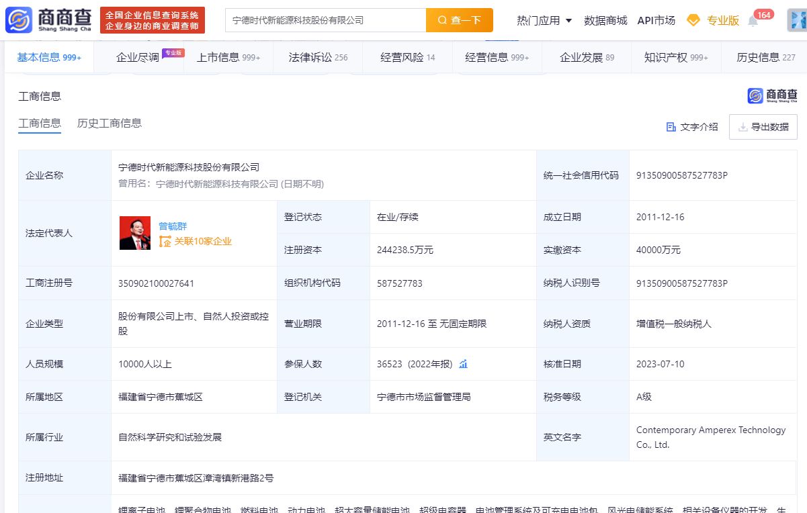This screenshot has width=807, height=513.
Task: Click the 专业版 link
Action: (723, 20)
